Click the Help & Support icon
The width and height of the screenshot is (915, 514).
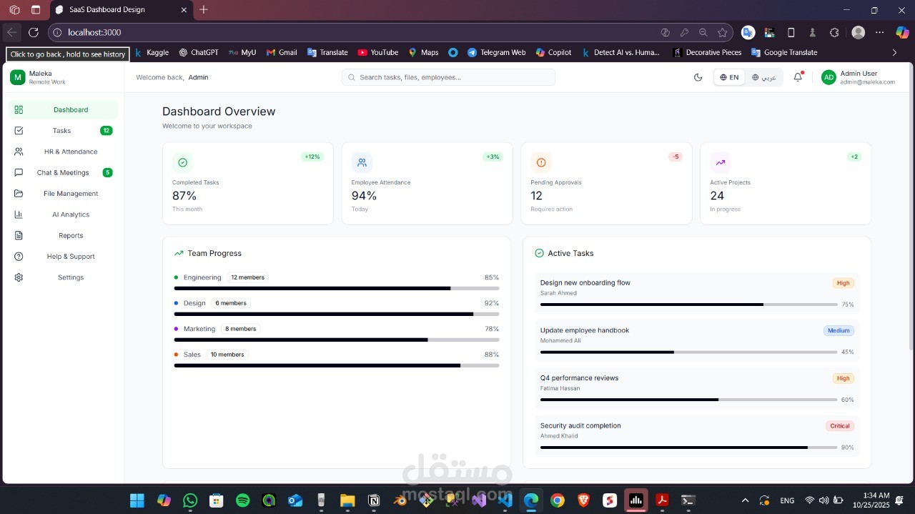tap(19, 257)
